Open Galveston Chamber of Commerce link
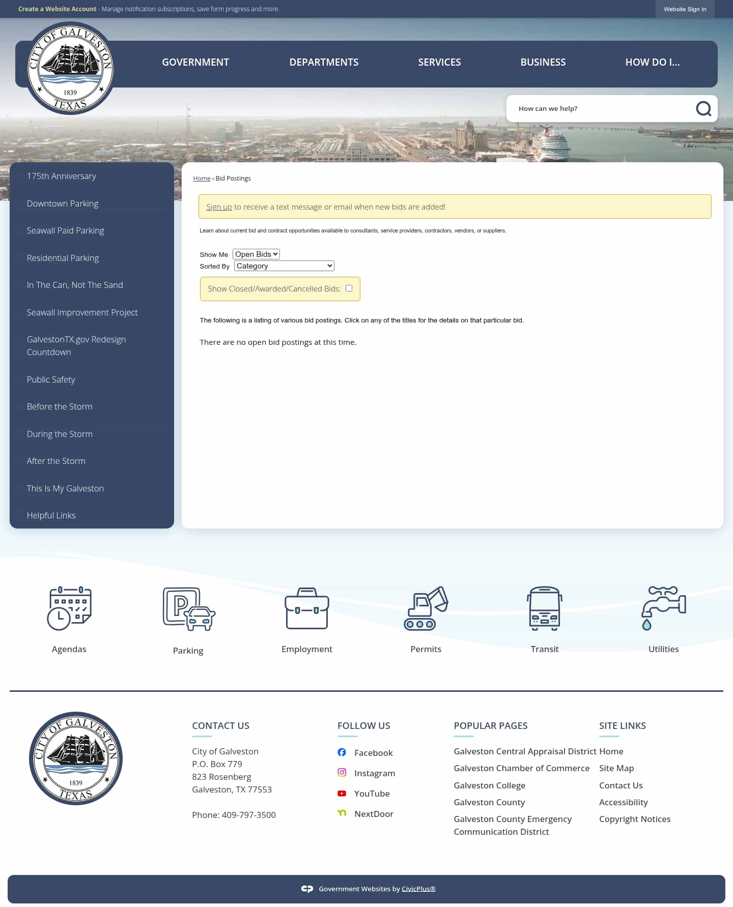The width and height of the screenshot is (733, 907). click(x=521, y=768)
